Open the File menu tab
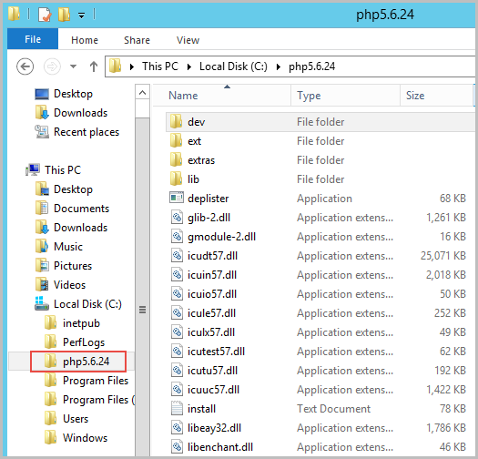The image size is (478, 459). pos(33,39)
